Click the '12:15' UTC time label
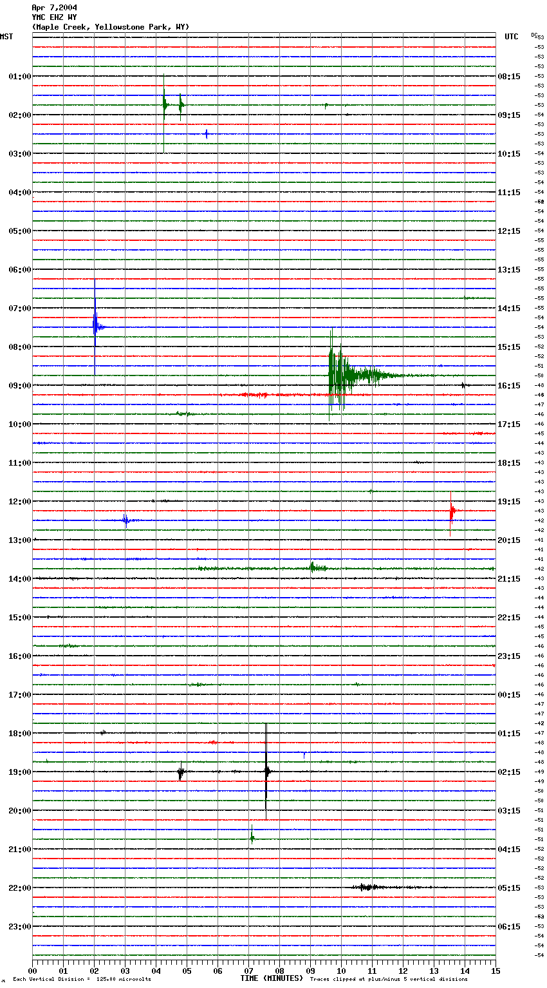This screenshot has height=988, width=547. [x=509, y=231]
